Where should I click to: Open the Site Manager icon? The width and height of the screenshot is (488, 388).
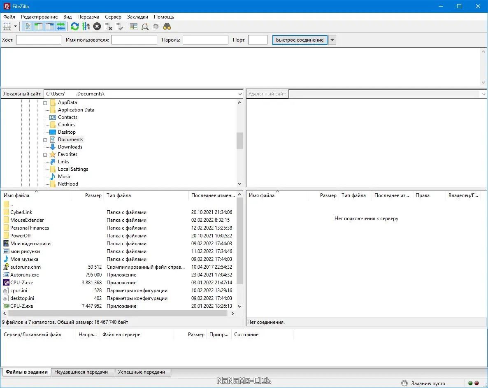coord(7,27)
